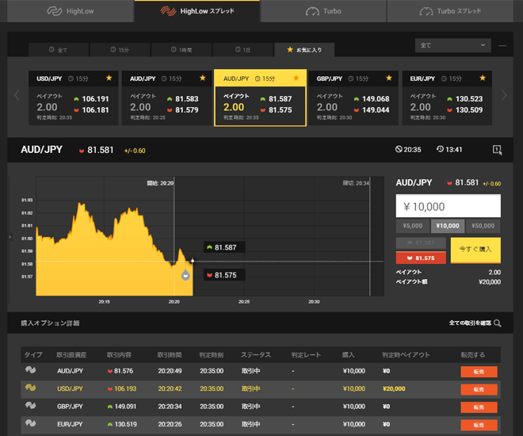Click the 81.587 high label on chart

point(224,247)
